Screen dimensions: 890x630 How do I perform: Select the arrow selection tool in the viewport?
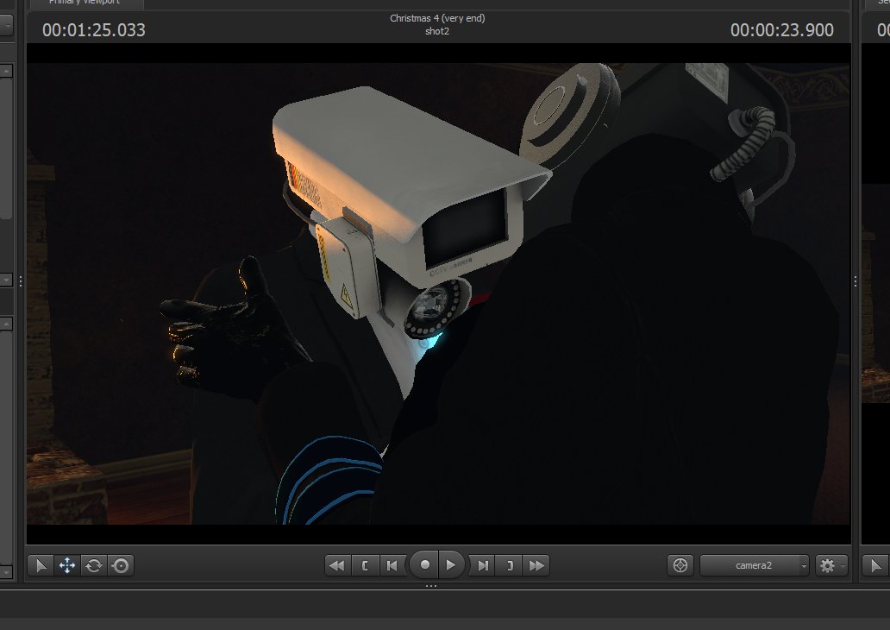coord(41,565)
